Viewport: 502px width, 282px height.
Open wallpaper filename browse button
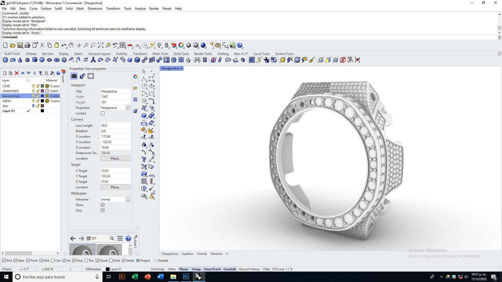(128, 199)
